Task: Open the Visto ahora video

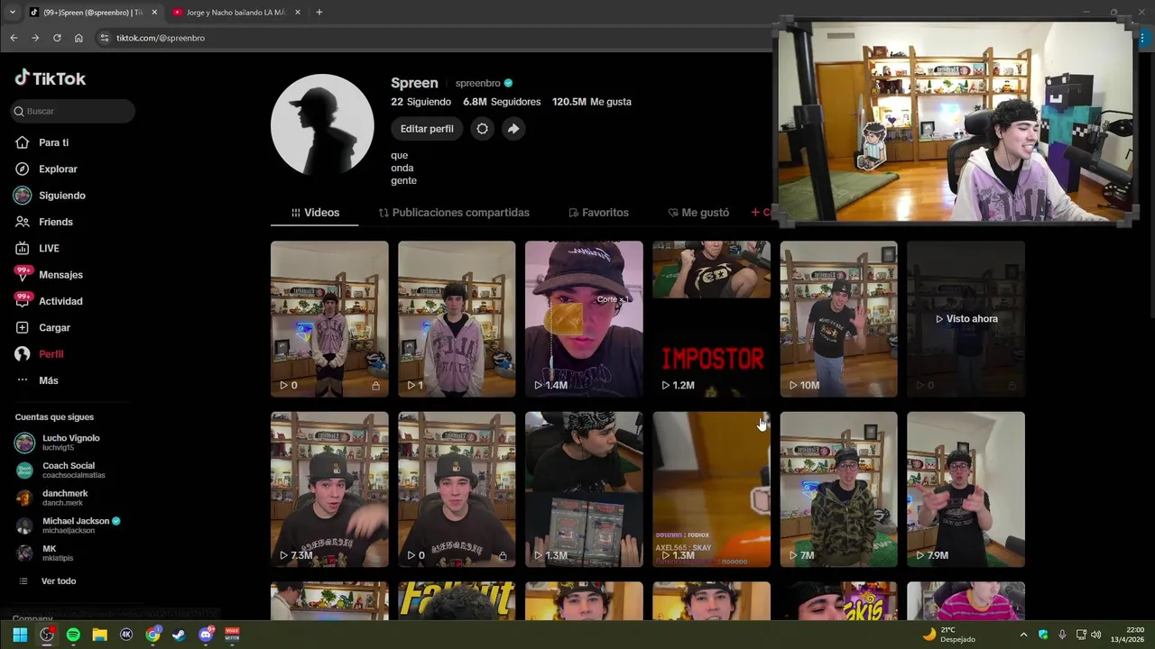Action: [966, 319]
